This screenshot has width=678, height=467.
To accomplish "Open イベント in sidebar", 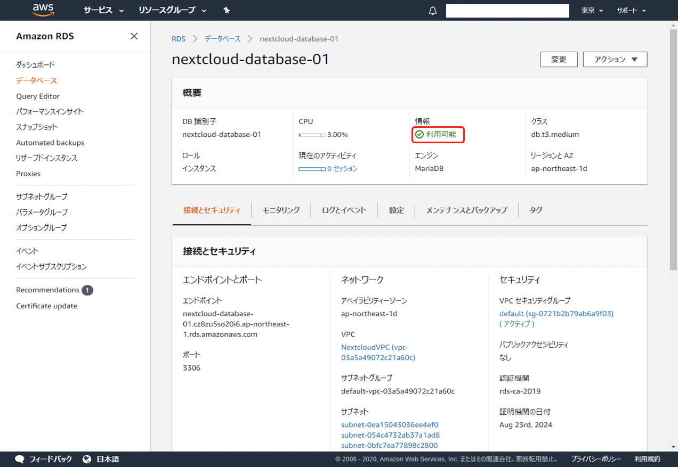I will point(27,251).
